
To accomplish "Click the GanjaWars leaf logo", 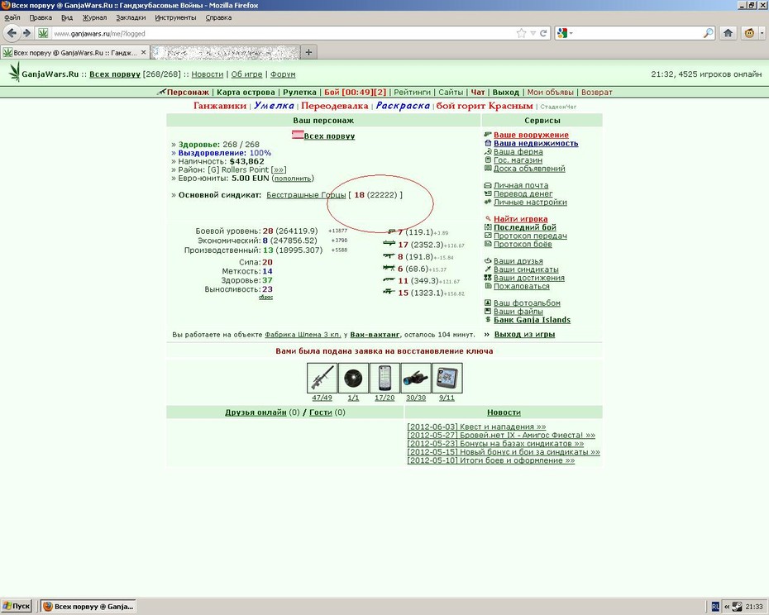I will 15,72.
